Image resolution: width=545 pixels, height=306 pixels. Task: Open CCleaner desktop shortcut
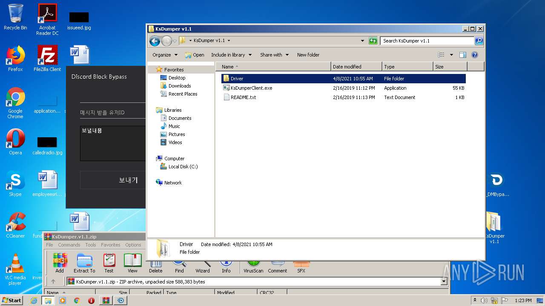pyautogui.click(x=15, y=225)
